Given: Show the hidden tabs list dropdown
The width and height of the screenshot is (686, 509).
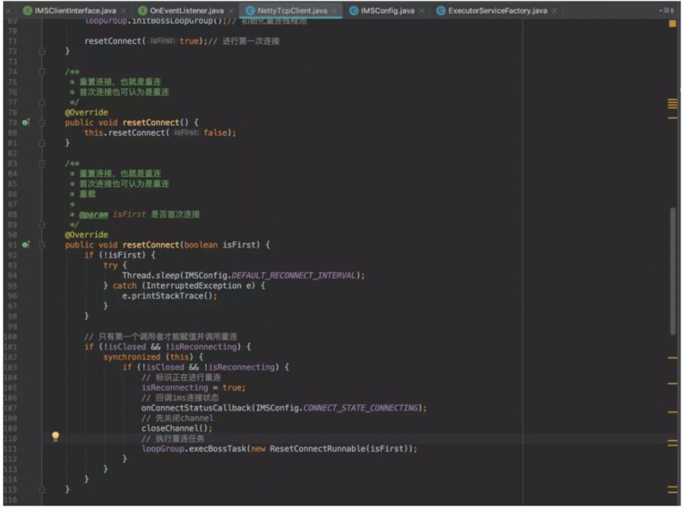Looking at the screenshot, I should point(666,10).
